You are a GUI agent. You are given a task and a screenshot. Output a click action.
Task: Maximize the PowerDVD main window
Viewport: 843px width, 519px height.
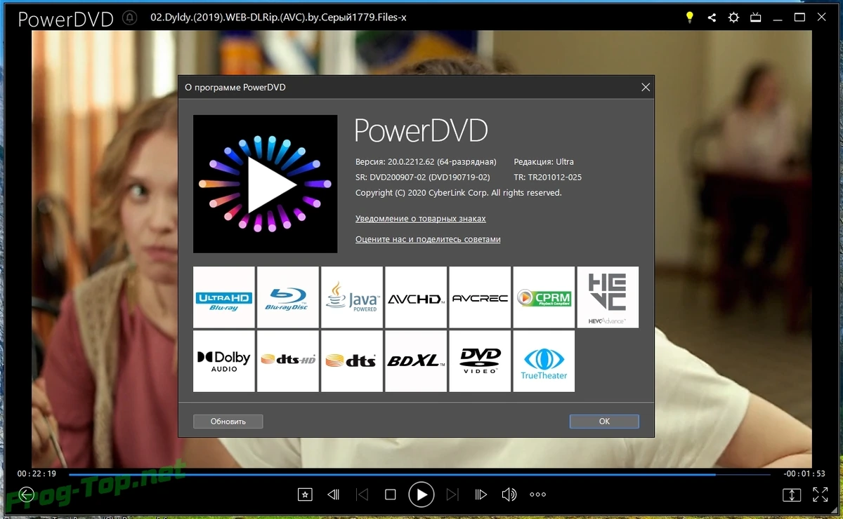(x=799, y=17)
